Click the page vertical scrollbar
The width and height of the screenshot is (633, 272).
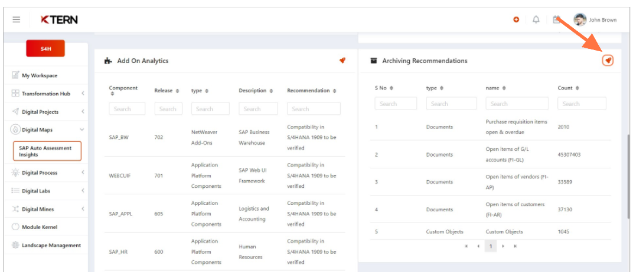pyautogui.click(x=627, y=176)
